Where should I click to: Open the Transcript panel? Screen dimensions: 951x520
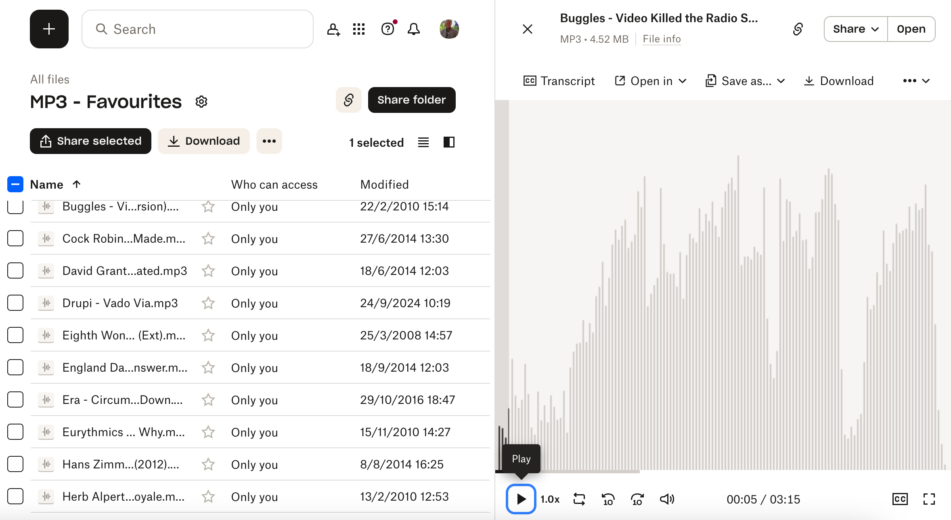pyautogui.click(x=559, y=81)
